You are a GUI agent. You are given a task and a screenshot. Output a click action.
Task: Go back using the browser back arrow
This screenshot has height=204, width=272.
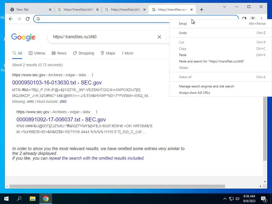point(11,19)
